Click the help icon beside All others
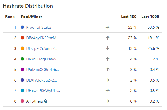This screenshot has width=167, height=110. coord(46,101)
